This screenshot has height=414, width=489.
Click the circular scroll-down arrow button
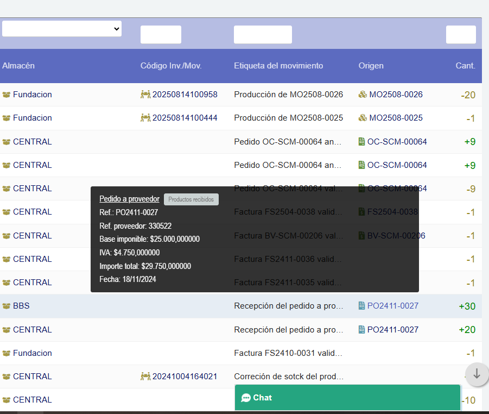476,374
